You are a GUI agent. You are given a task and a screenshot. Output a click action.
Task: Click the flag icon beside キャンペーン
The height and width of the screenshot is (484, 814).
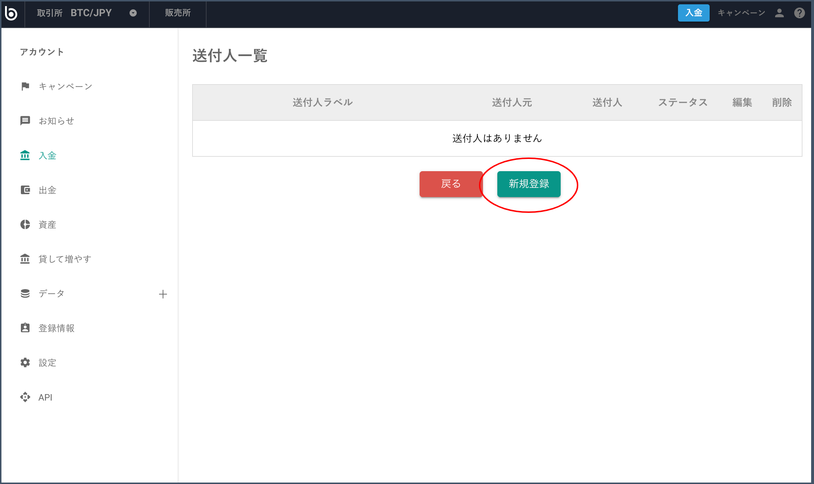[x=25, y=86]
